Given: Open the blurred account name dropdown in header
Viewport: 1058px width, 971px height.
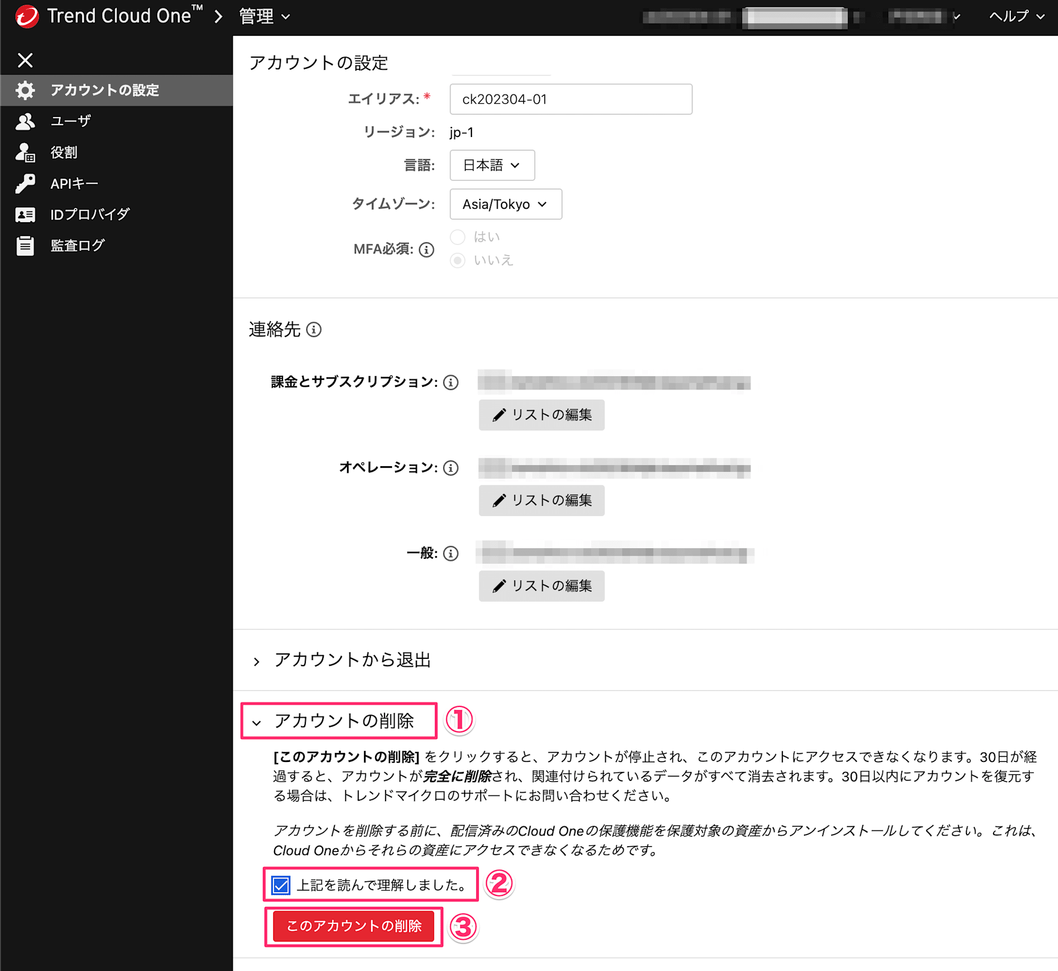Looking at the screenshot, I should click(x=924, y=17).
